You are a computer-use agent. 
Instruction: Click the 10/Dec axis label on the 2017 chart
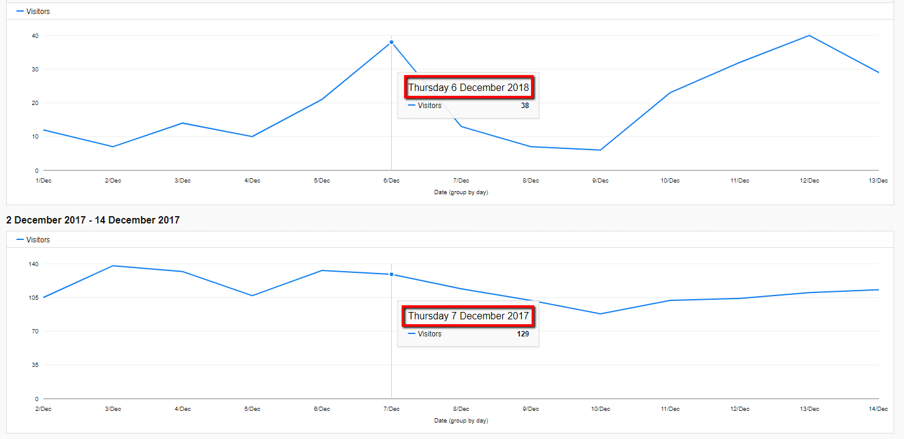point(600,409)
